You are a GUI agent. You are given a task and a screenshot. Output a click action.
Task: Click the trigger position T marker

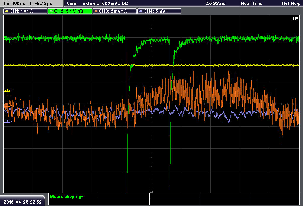295,18
